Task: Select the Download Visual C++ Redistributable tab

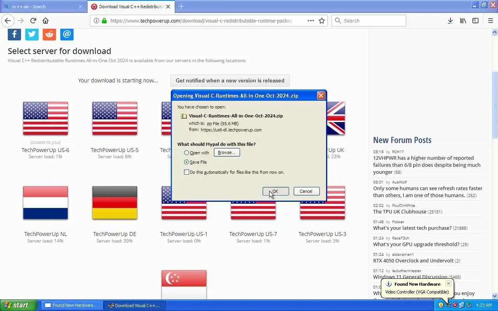Action: [x=131, y=7]
